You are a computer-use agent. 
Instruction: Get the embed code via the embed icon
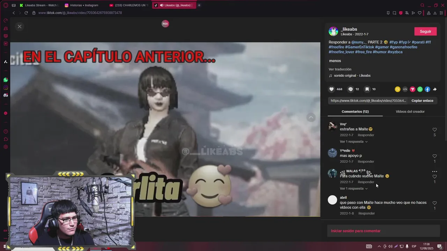point(405,89)
